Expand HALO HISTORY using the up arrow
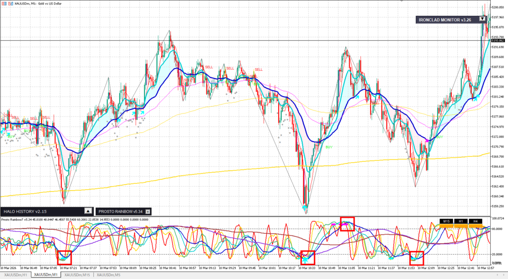This screenshot has height=279, width=508. tap(88, 211)
